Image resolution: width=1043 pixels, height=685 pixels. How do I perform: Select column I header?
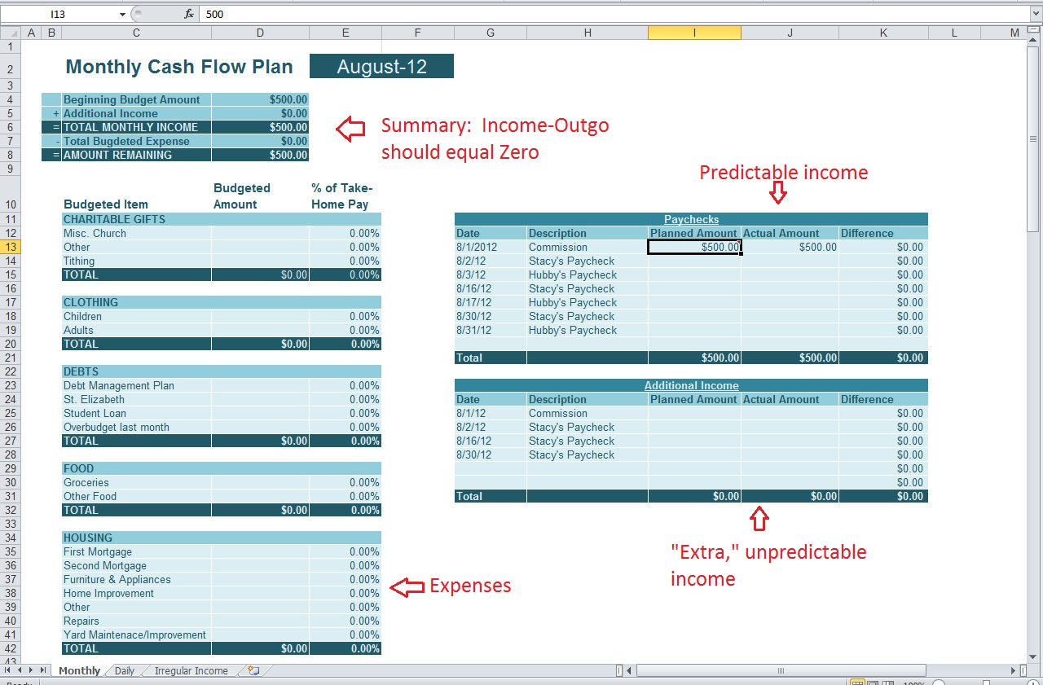[x=694, y=33]
